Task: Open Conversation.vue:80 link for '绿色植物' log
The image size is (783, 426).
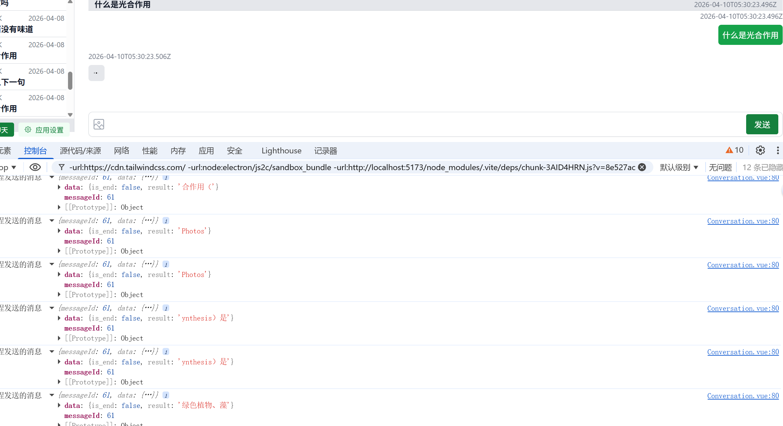Action: click(743, 396)
